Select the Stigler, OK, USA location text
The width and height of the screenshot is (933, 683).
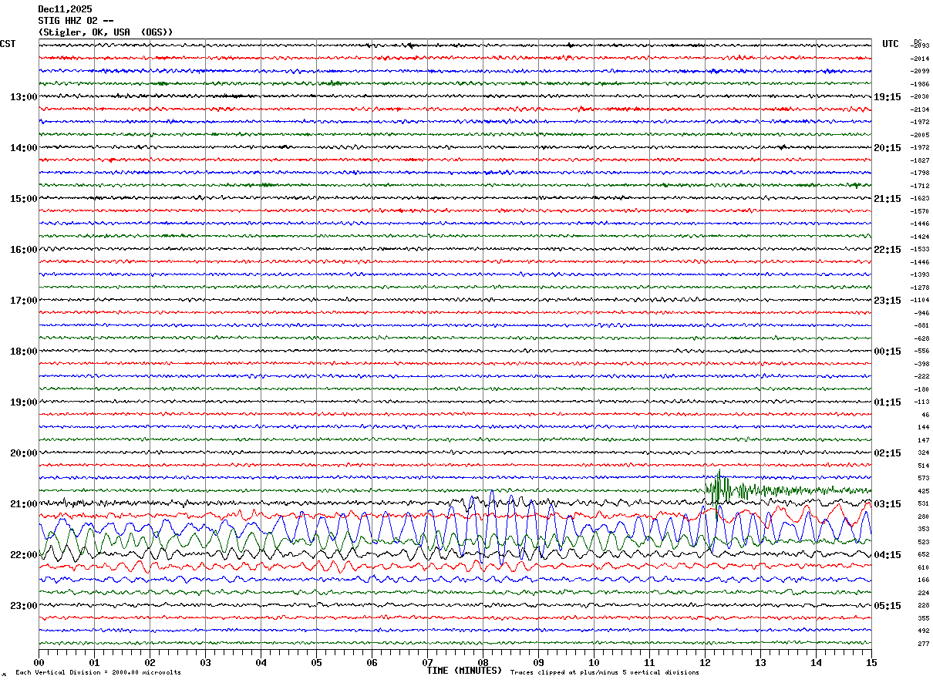click(106, 32)
